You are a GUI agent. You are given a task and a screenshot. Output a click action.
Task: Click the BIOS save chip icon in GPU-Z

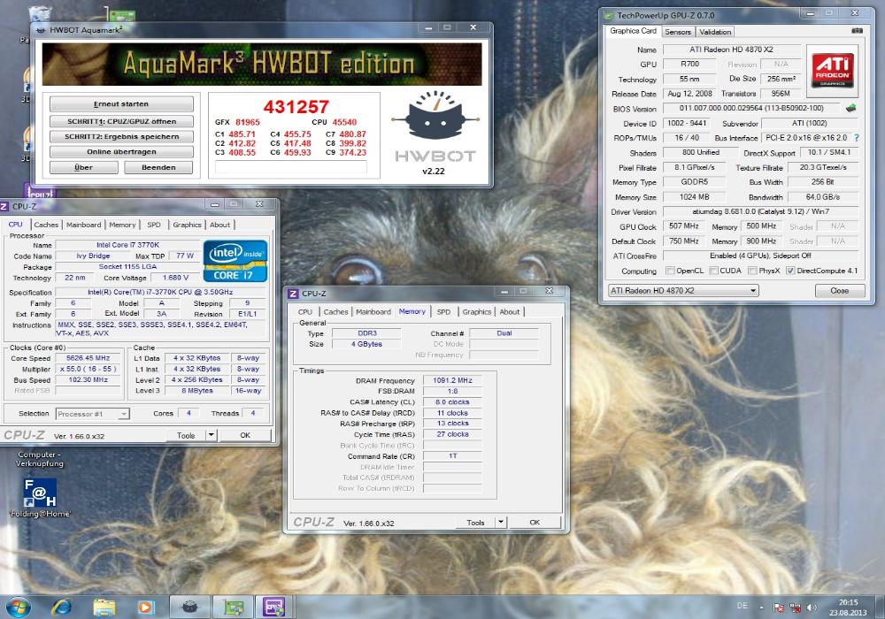[851, 108]
